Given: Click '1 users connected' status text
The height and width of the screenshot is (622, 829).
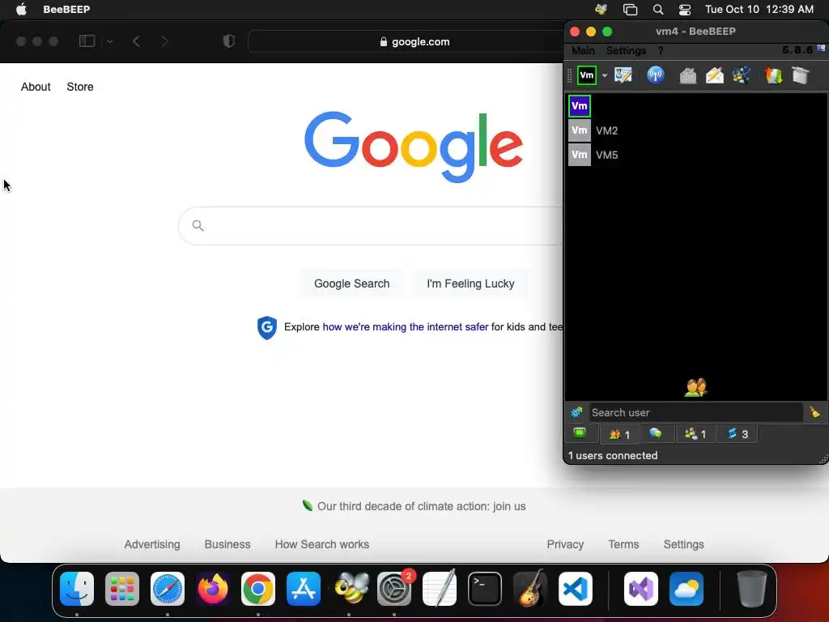Looking at the screenshot, I should [613, 455].
